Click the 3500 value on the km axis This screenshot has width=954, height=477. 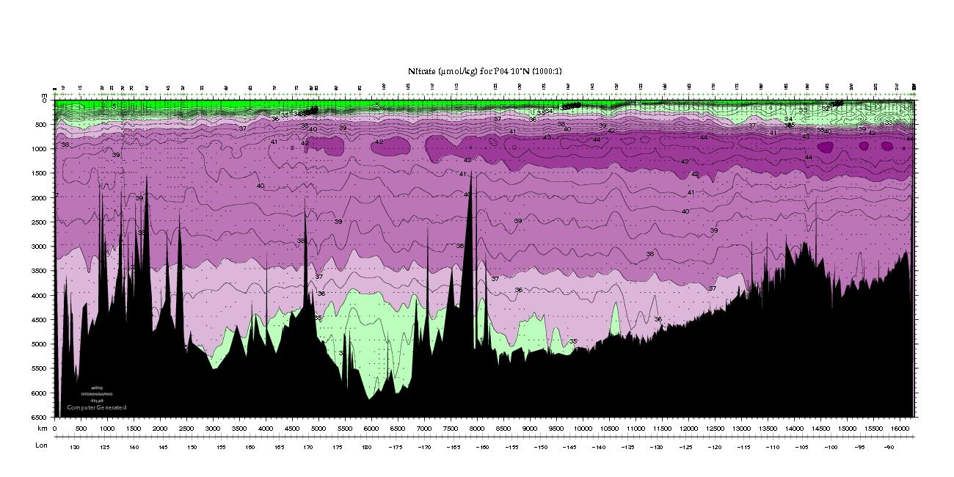coord(239,428)
